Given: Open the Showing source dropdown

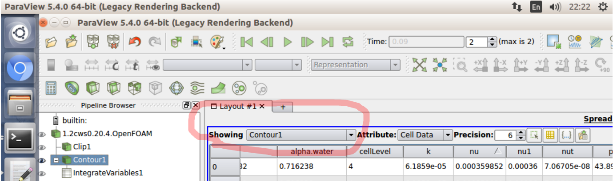Looking at the screenshot, I should 301,135.
